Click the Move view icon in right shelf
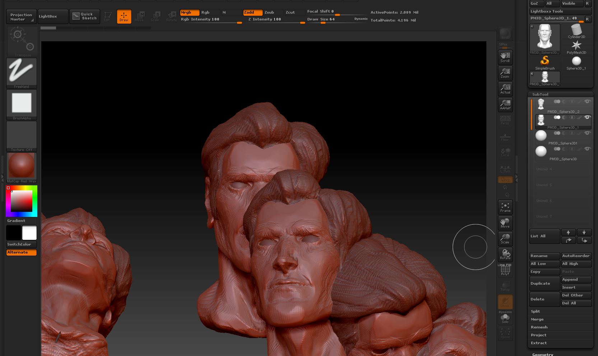The image size is (598, 356). [505, 223]
